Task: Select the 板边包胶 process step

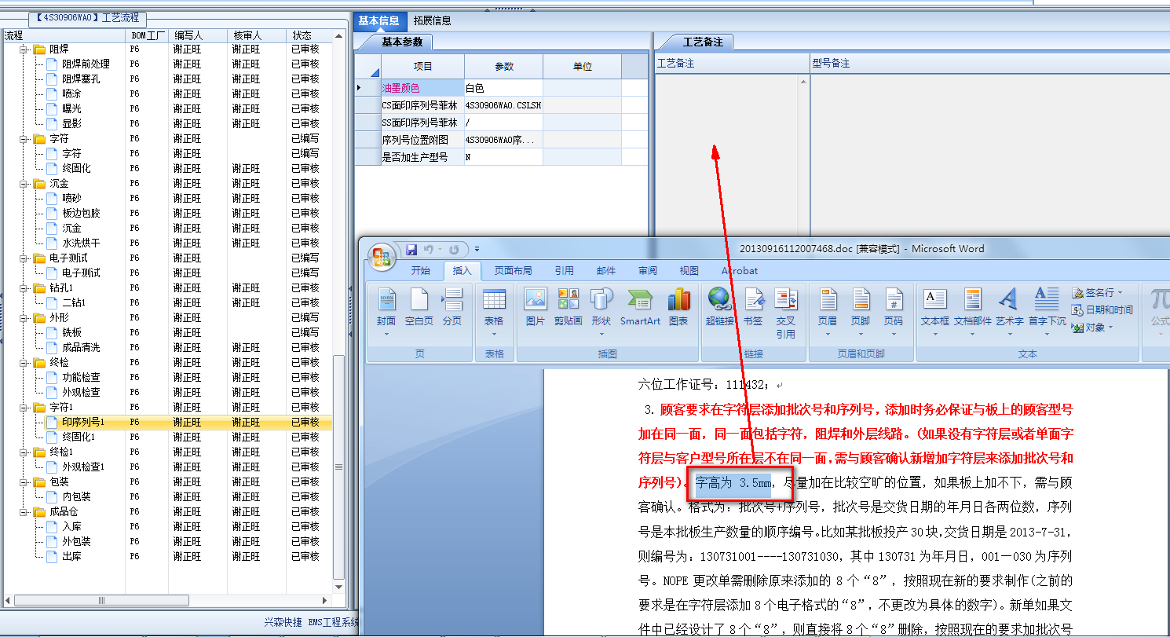Action: pos(82,213)
